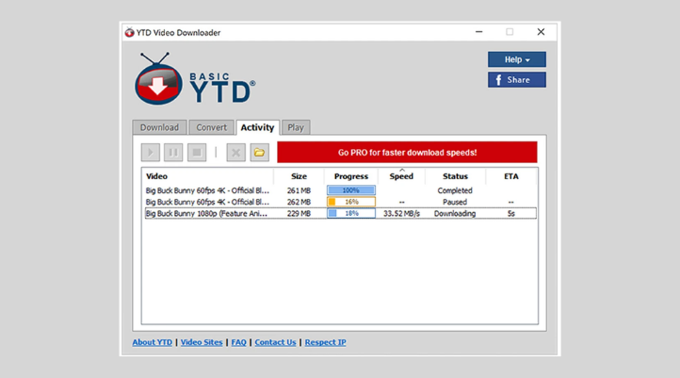
Task: Click the Completed status cell
Action: pyautogui.click(x=455, y=190)
